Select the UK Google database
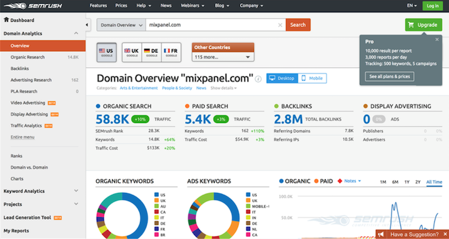 131,53
